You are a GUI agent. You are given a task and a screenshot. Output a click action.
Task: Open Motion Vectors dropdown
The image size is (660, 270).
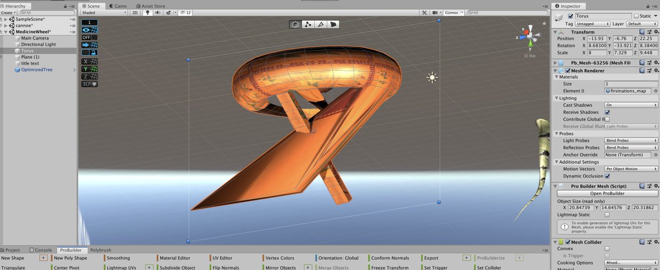pyautogui.click(x=631, y=169)
